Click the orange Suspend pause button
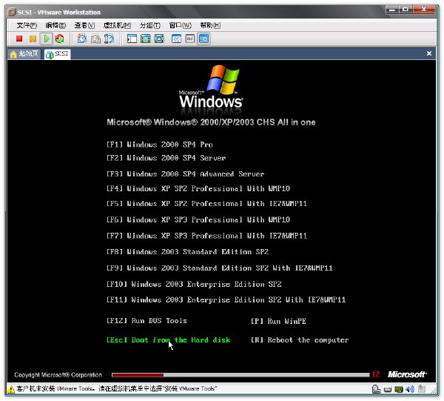The height and width of the screenshot is (401, 444). pyautogui.click(x=33, y=39)
